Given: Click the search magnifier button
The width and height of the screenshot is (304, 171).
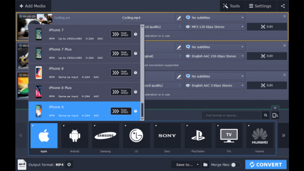Looking at the screenshot, I should coord(266,116).
